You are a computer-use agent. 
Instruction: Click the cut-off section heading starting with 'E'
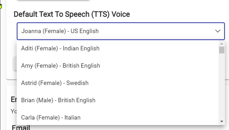click(x=14, y=99)
